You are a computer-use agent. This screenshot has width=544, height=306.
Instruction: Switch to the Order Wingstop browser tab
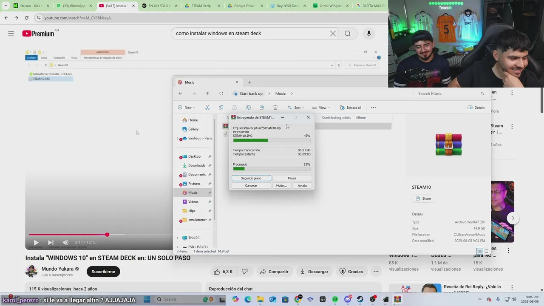330,6
